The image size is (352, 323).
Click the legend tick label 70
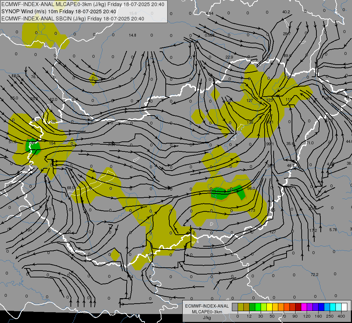coord(284,316)
